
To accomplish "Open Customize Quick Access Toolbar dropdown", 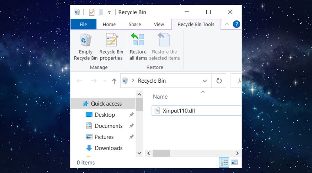I will (109, 12).
